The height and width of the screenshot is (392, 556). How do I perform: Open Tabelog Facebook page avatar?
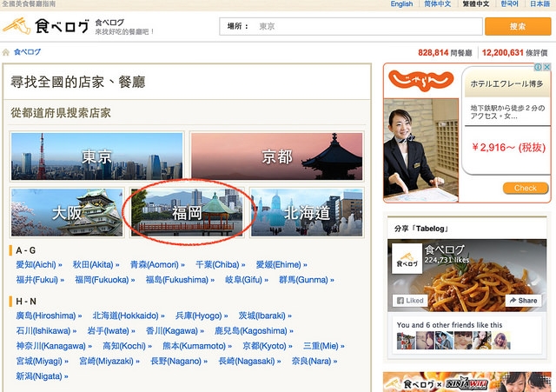(407, 259)
